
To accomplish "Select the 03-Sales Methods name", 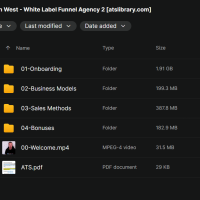I will pos(46,108).
